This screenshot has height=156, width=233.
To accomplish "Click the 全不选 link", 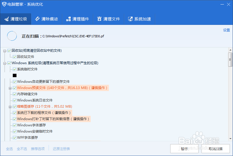I will 22,149.
